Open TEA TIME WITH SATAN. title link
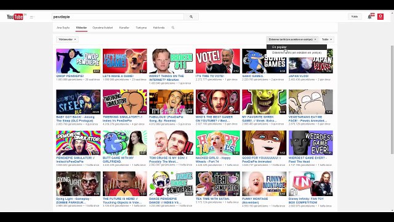 click(x=212, y=199)
